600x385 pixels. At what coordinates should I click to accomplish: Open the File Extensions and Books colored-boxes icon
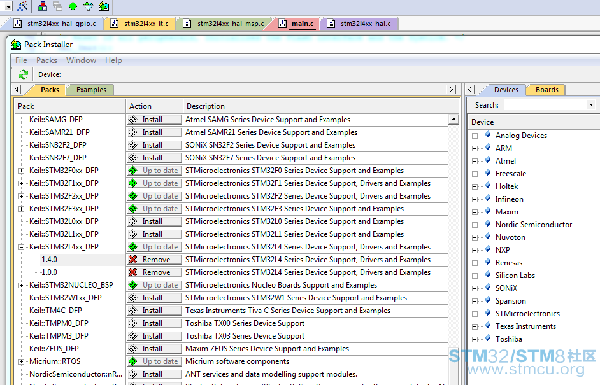43,6
